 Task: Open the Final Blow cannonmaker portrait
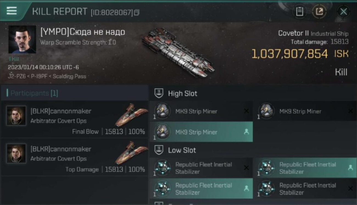(x=16, y=116)
